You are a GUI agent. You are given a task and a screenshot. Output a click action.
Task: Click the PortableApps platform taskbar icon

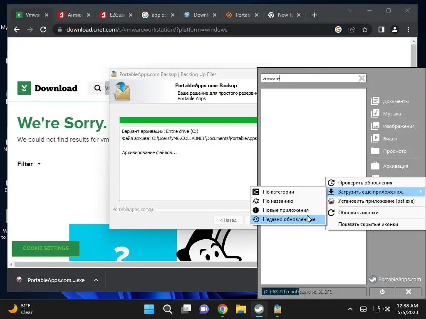[x=259, y=309]
